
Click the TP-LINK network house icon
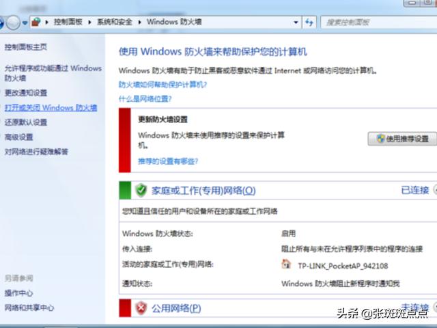coord(286,264)
